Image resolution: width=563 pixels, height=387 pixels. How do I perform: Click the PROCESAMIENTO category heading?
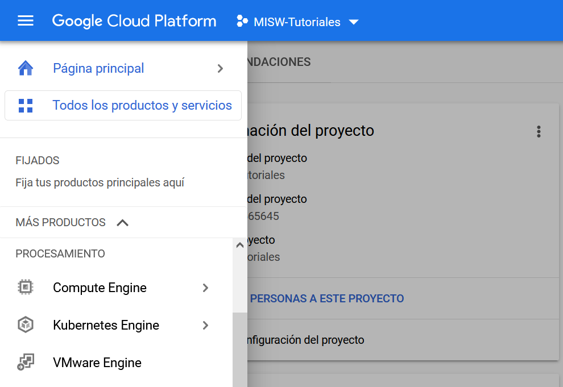pos(60,253)
